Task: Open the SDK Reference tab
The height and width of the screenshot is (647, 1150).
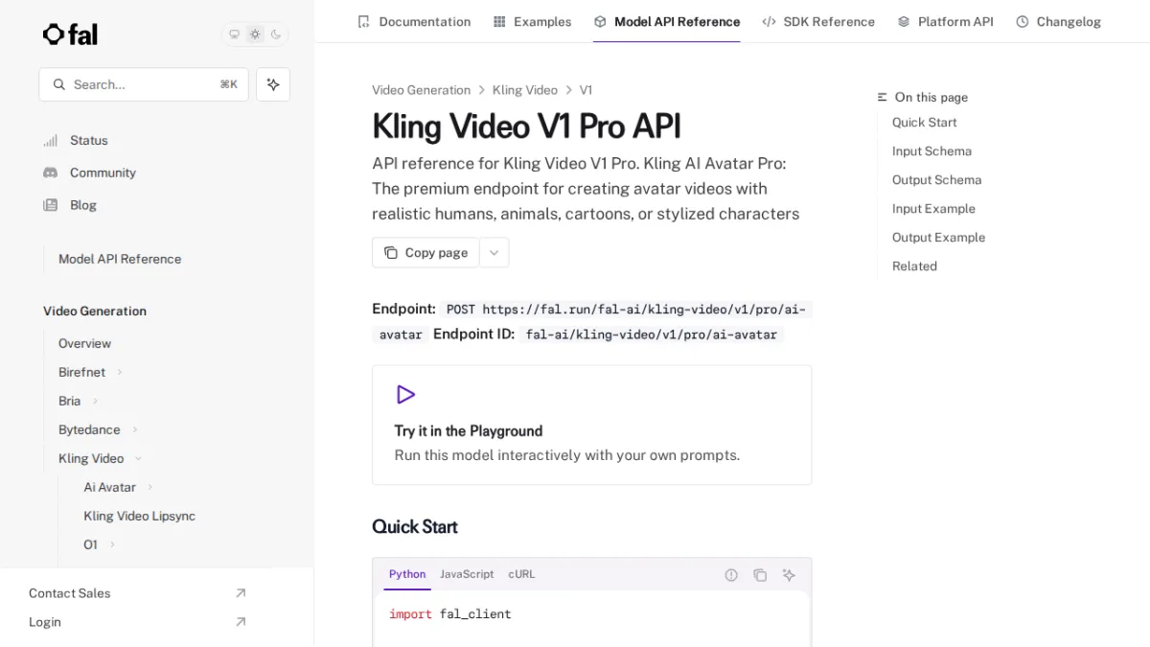Action: (818, 21)
